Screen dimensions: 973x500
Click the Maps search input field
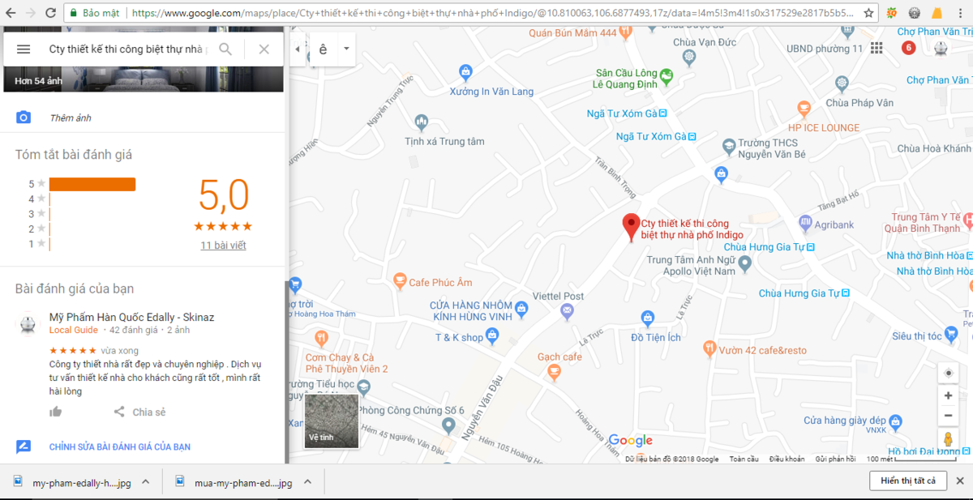pyautogui.click(x=128, y=49)
